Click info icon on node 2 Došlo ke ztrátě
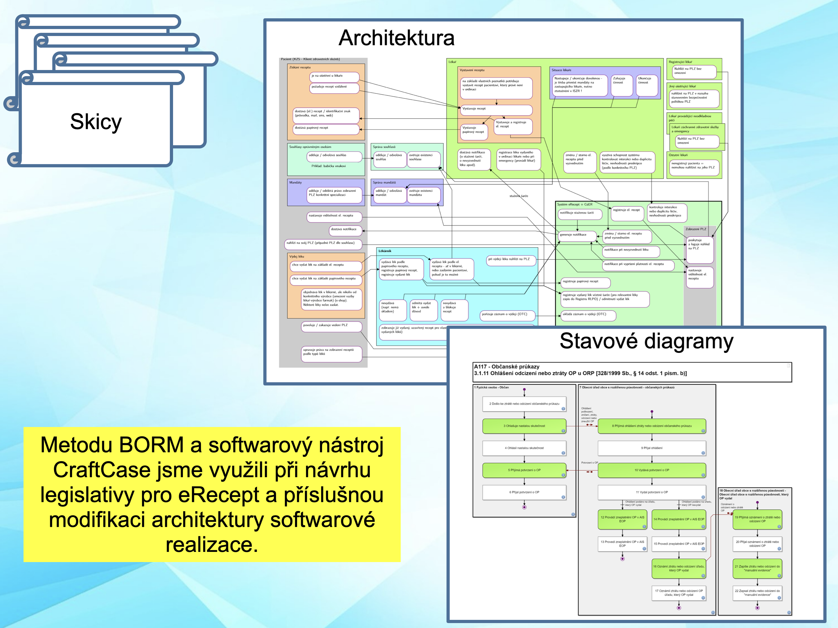The height and width of the screenshot is (628, 838). click(563, 409)
